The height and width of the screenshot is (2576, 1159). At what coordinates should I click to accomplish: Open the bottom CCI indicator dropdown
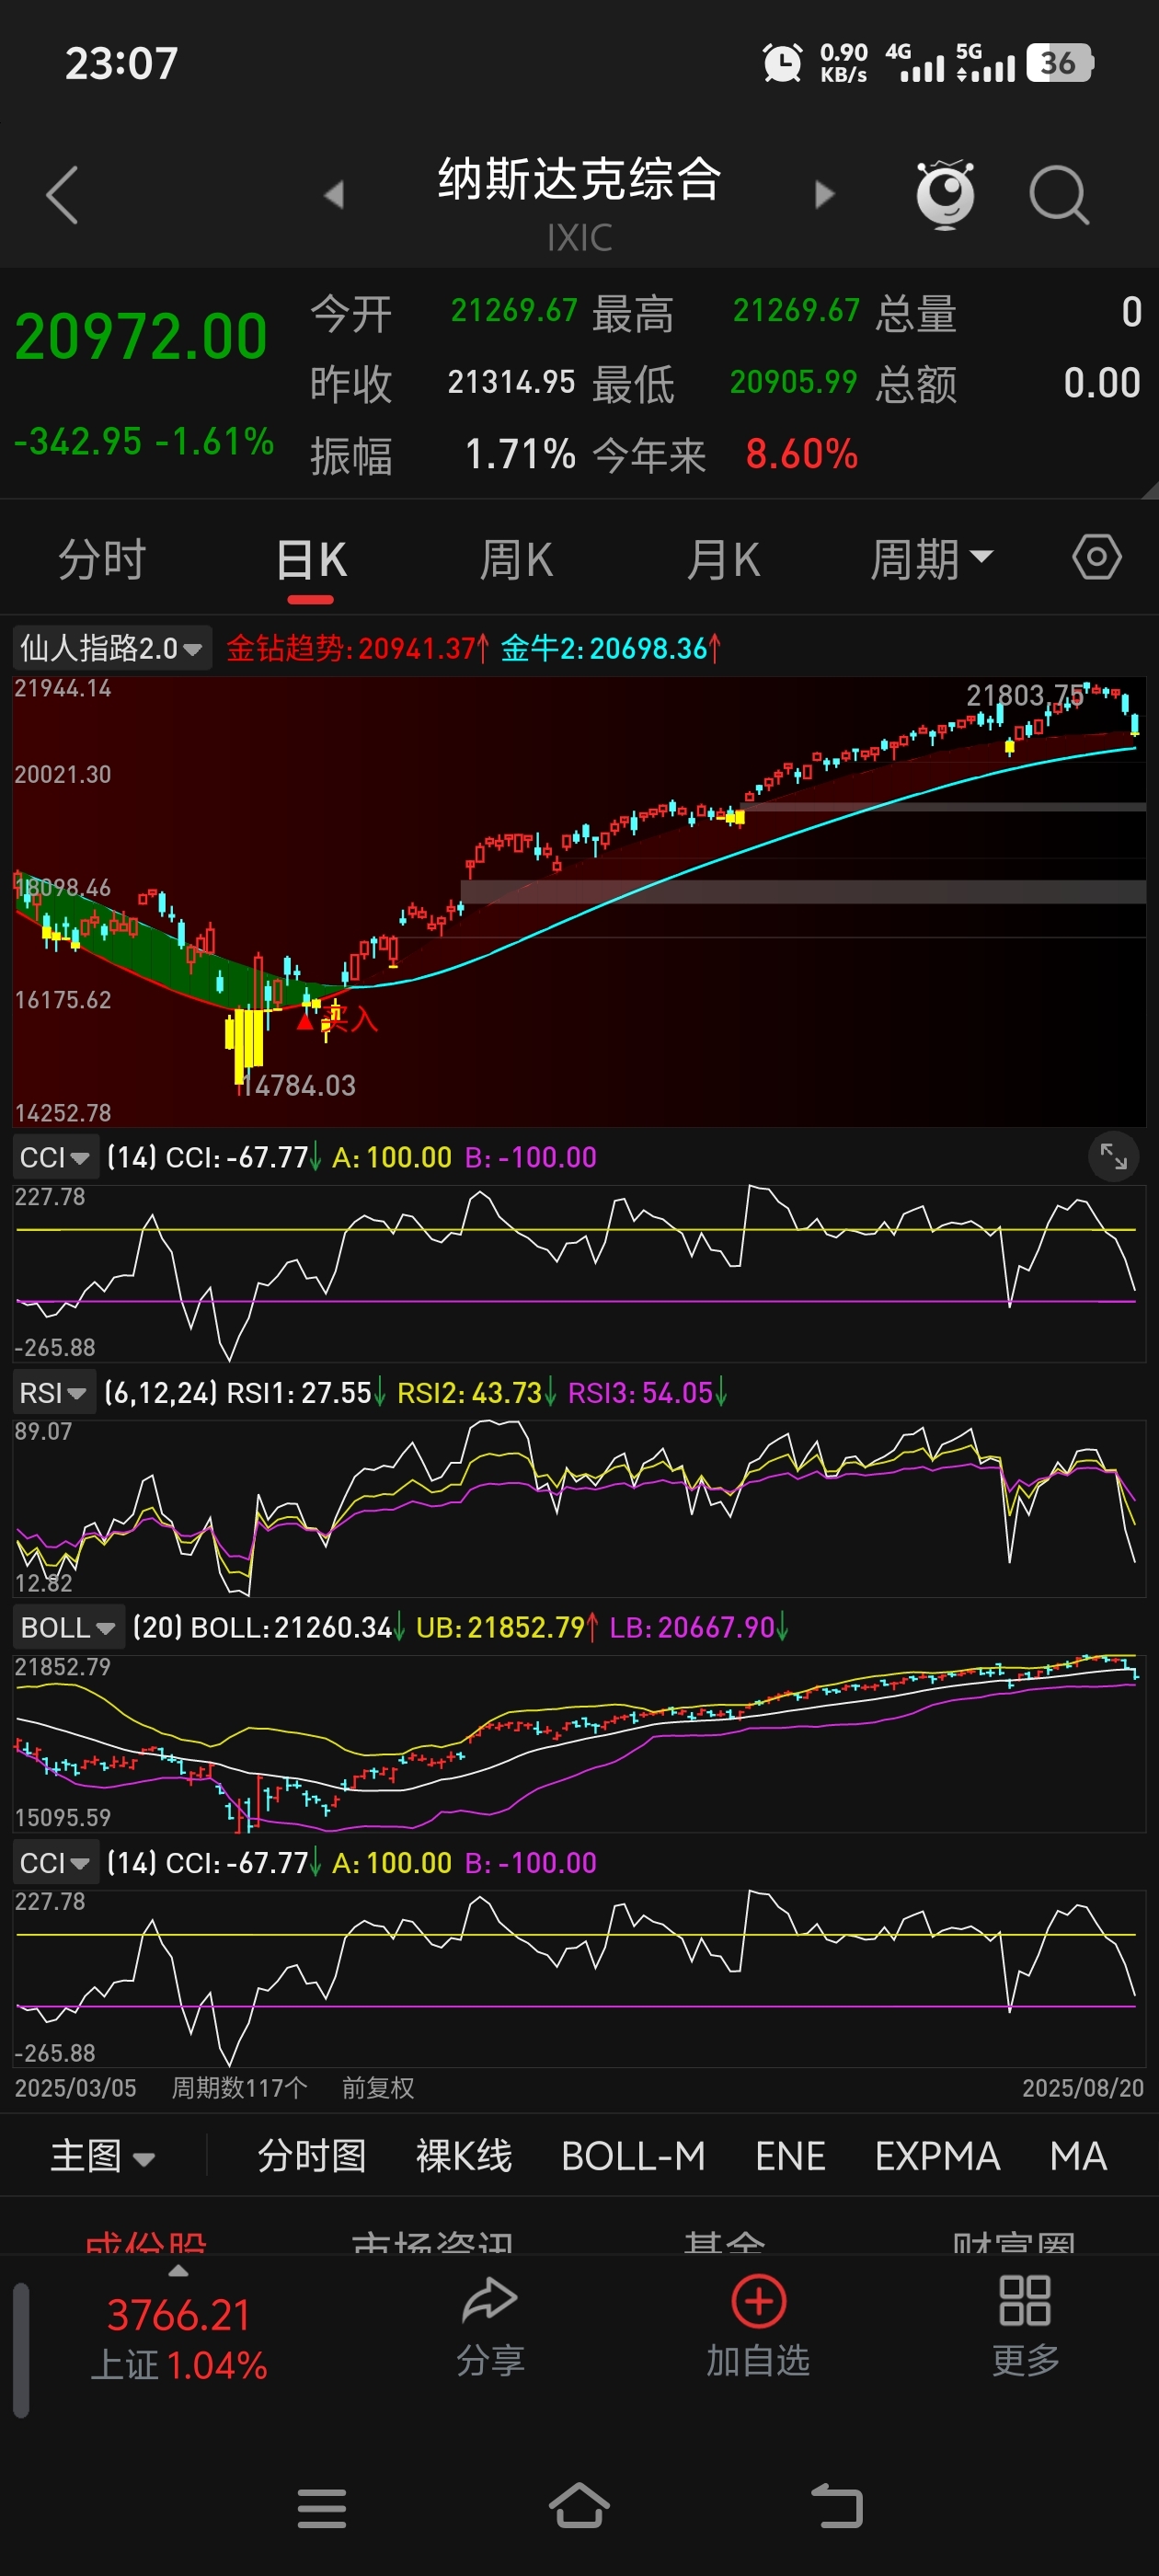(55, 1863)
